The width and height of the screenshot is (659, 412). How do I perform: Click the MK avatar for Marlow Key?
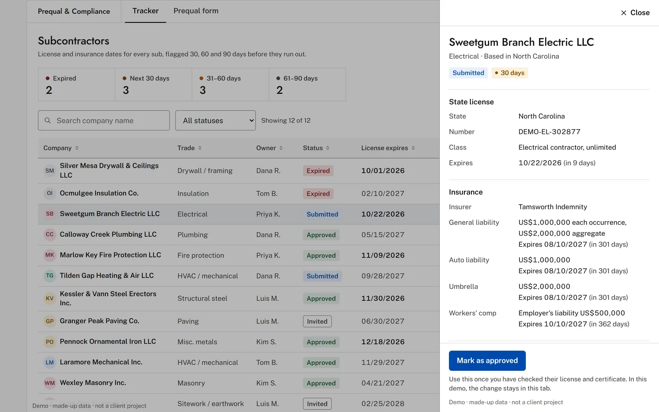pos(50,255)
